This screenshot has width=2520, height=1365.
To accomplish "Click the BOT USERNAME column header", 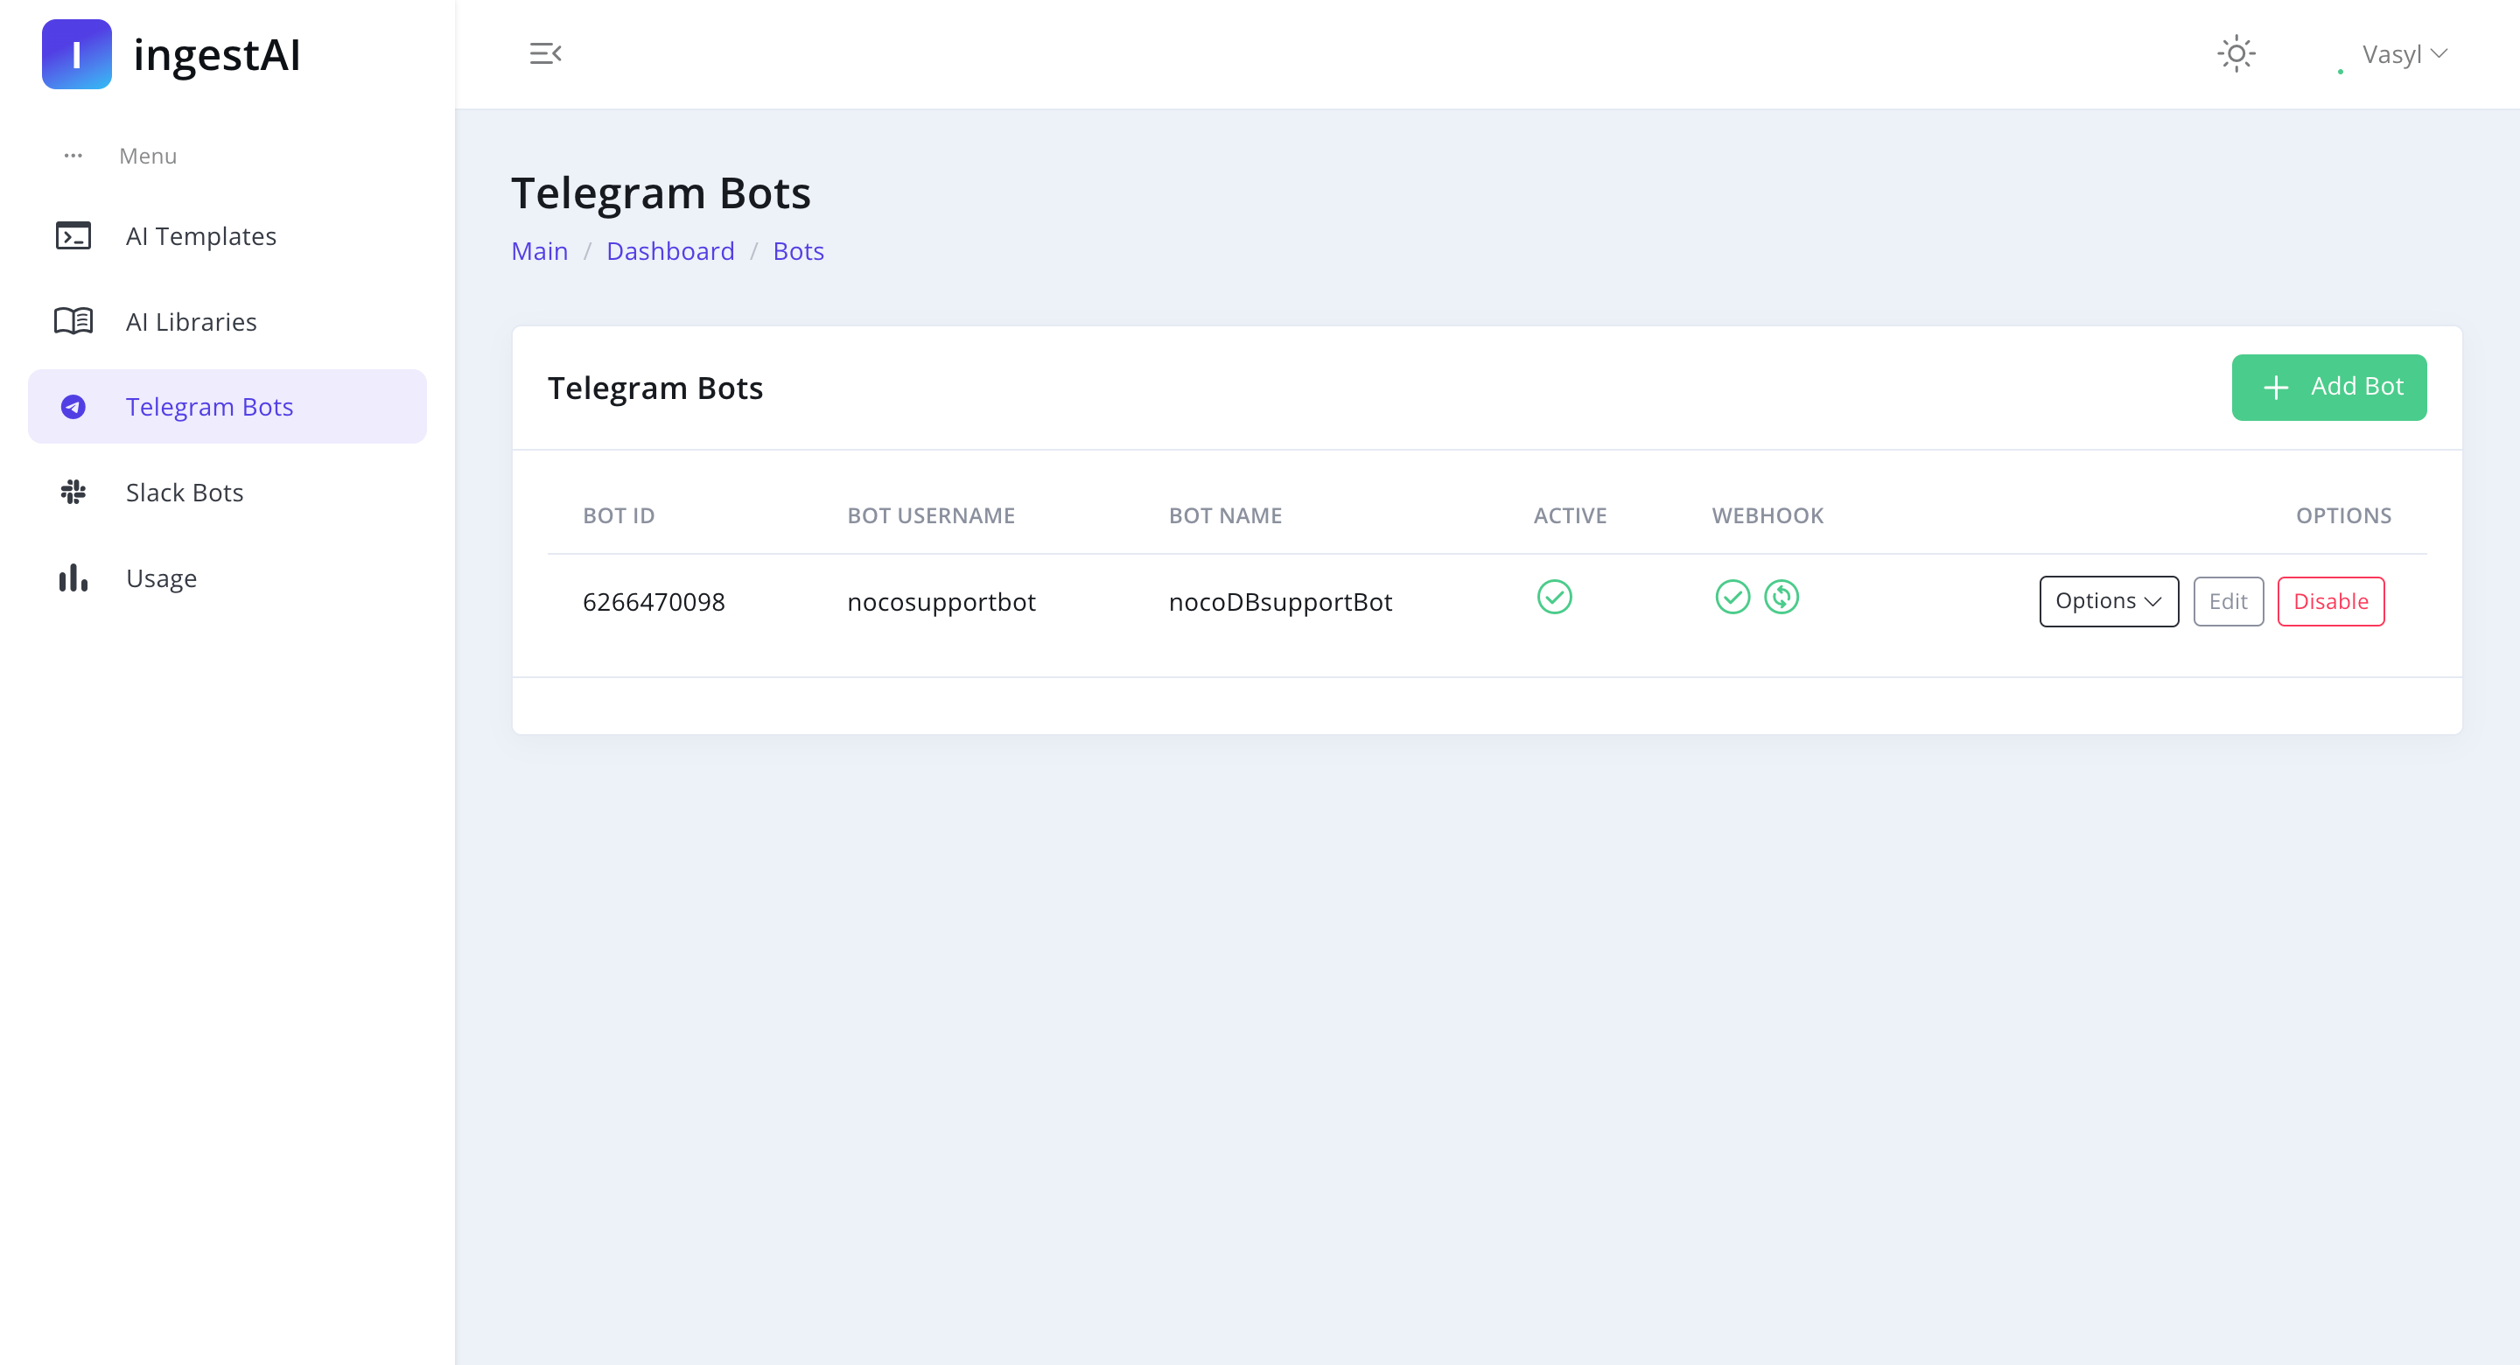I will (x=930, y=515).
